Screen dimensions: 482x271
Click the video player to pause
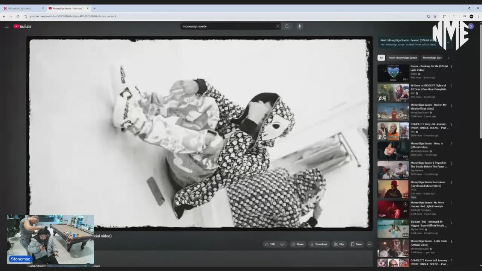click(x=199, y=134)
